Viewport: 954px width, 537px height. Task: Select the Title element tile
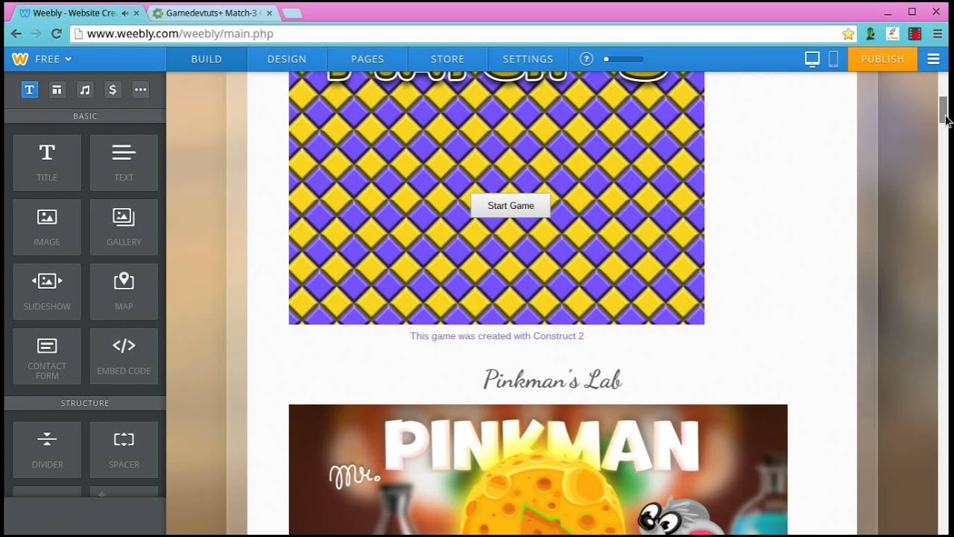(47, 163)
